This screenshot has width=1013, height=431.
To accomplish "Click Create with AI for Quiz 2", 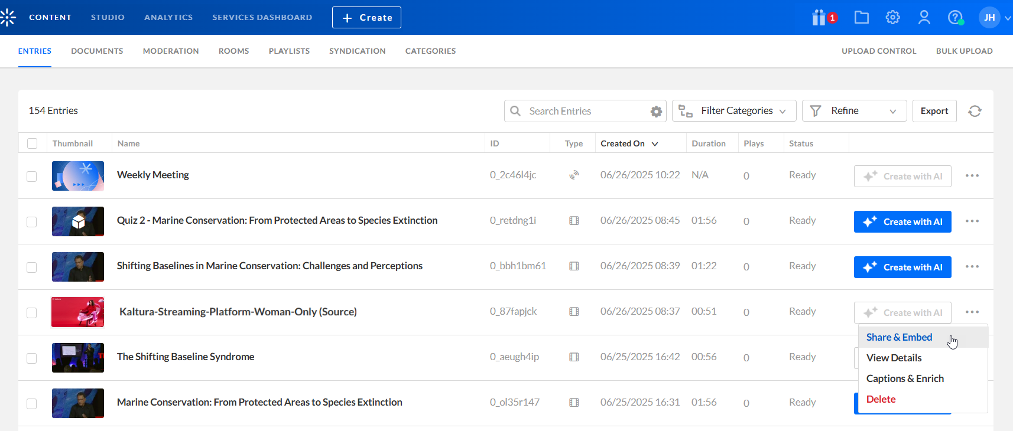I will (902, 222).
